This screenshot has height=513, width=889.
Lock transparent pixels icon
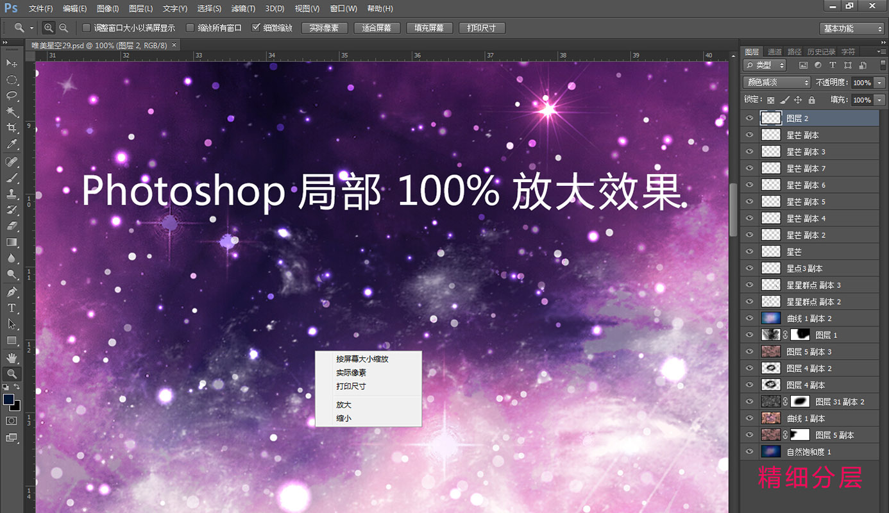pos(770,100)
